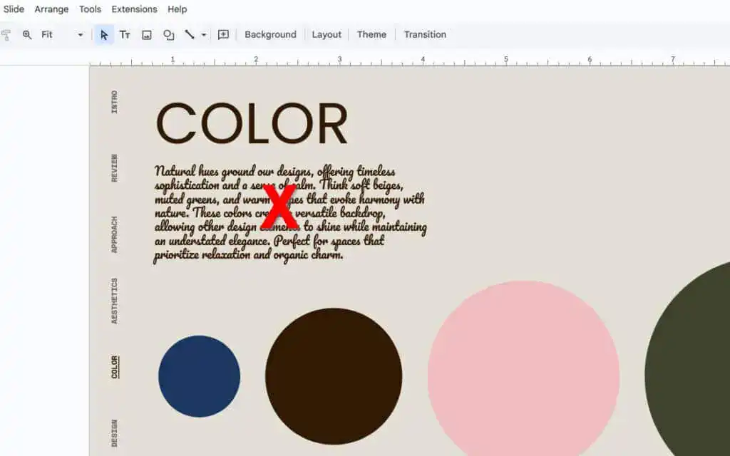Click the Background button
Image resolution: width=730 pixels, height=456 pixels.
270,34
